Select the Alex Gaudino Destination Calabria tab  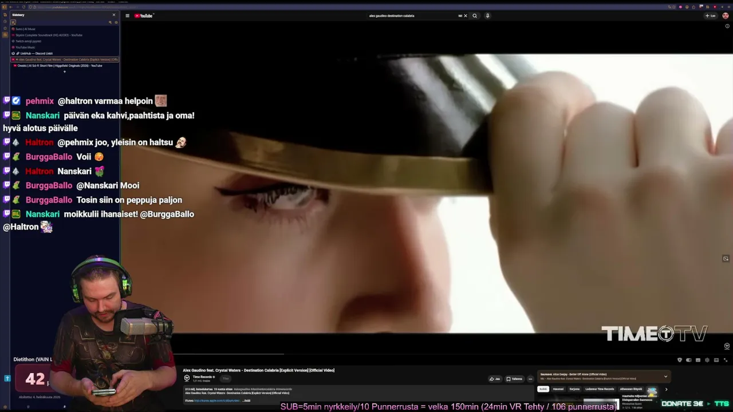pos(65,60)
